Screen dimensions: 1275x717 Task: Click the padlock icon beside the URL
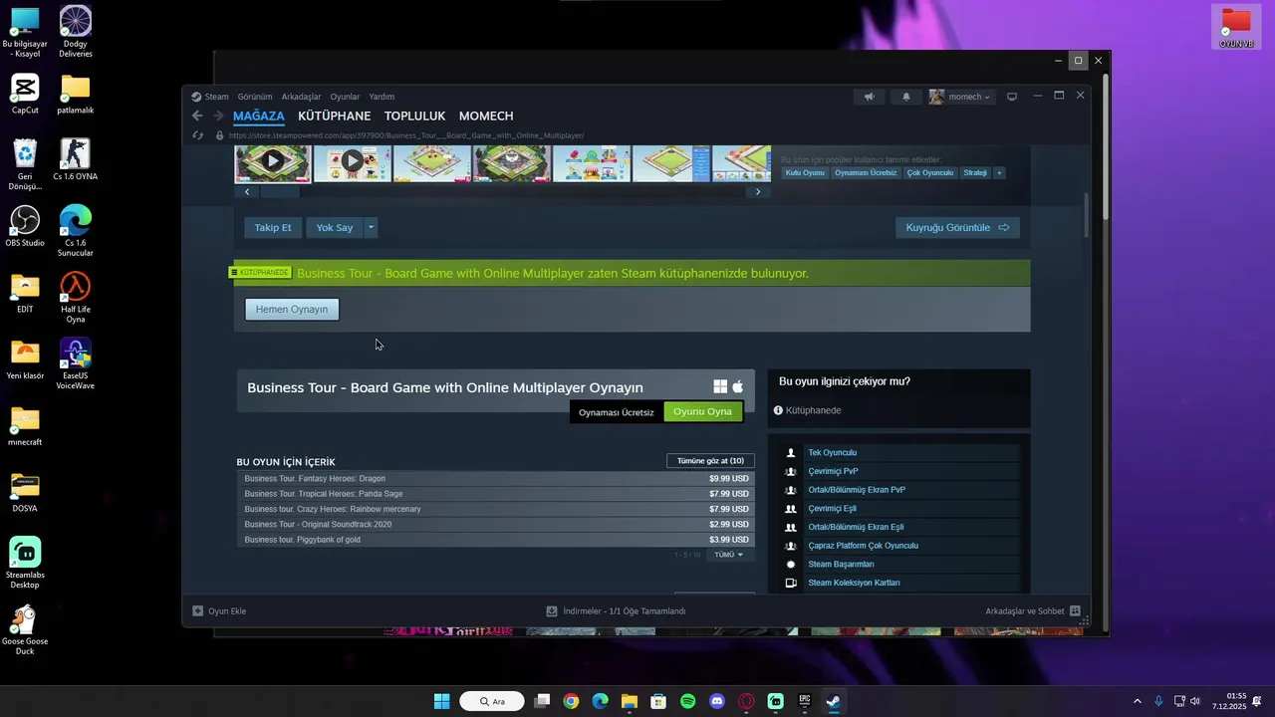219,135
